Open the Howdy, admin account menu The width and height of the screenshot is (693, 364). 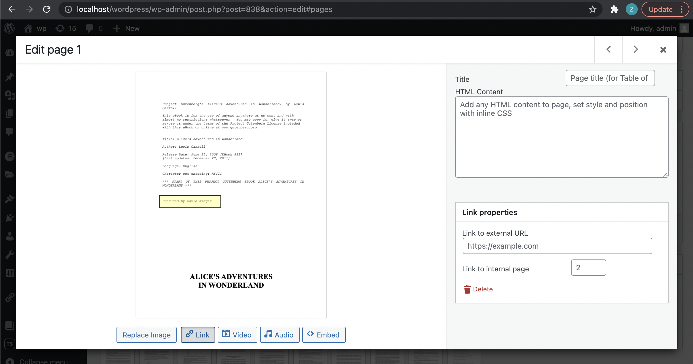[653, 28]
